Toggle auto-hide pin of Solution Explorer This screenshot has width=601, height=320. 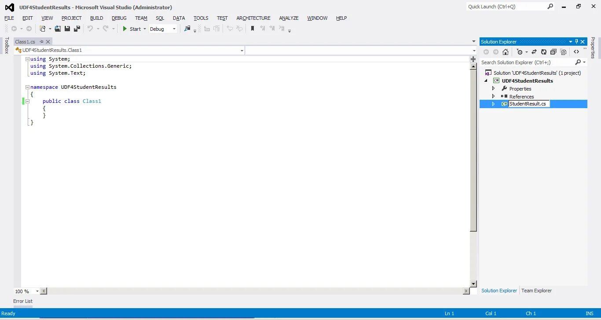(576, 41)
